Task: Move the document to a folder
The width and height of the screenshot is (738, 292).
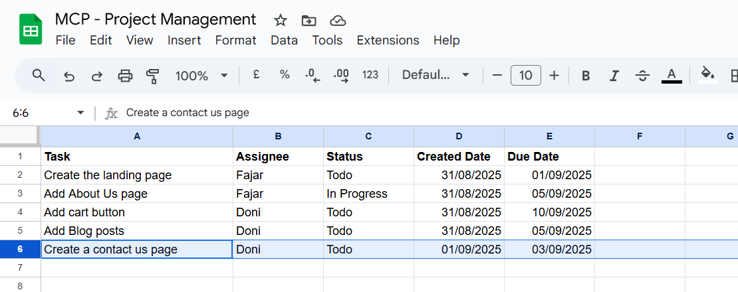Action: pos(309,20)
